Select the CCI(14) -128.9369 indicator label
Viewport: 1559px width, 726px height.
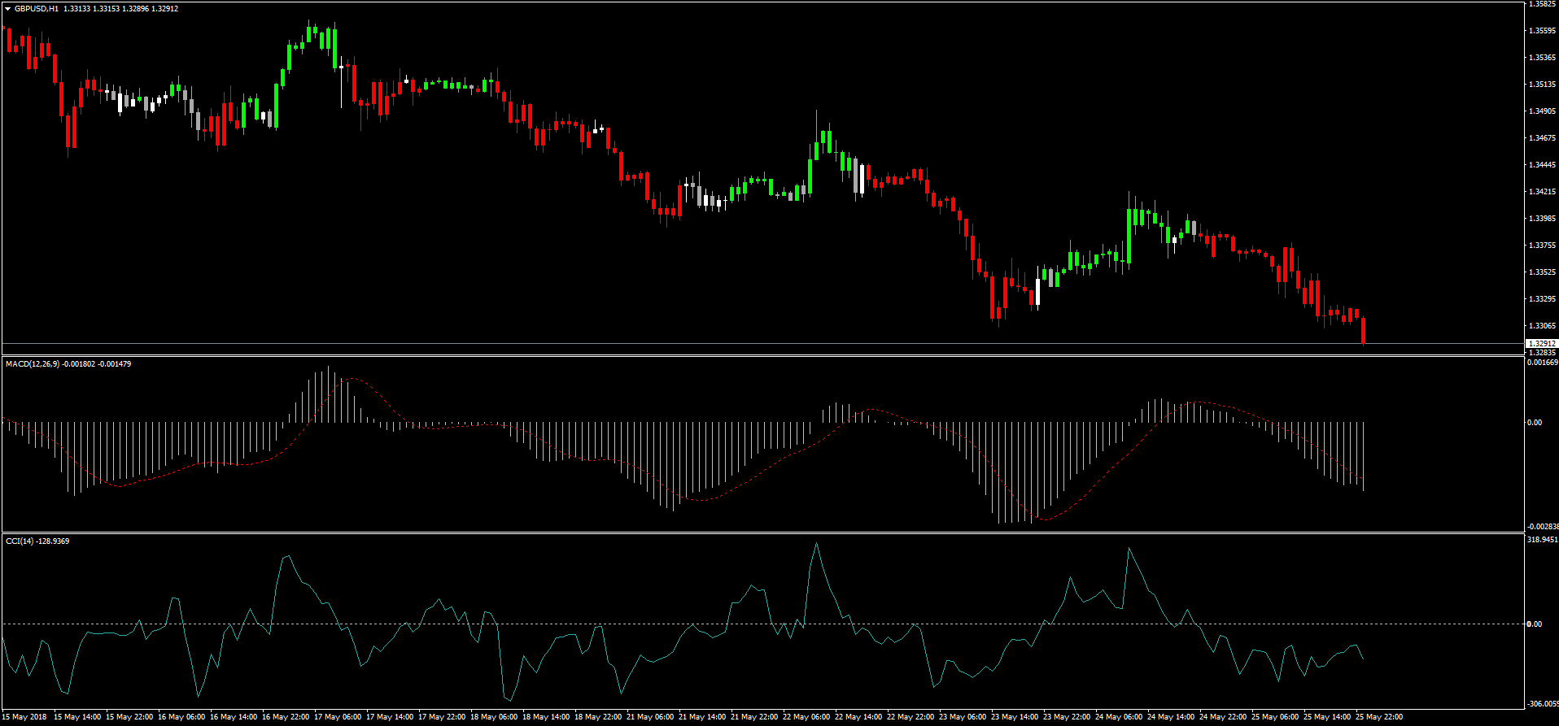37,541
